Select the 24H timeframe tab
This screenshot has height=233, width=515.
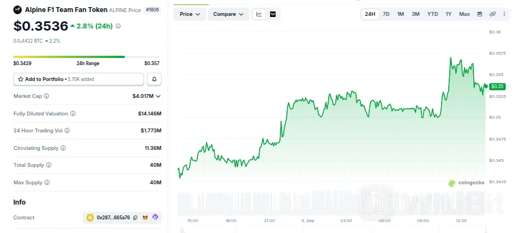pos(370,14)
